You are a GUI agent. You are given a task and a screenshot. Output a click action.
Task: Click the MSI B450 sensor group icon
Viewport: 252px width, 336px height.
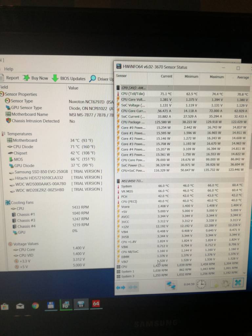(118, 181)
